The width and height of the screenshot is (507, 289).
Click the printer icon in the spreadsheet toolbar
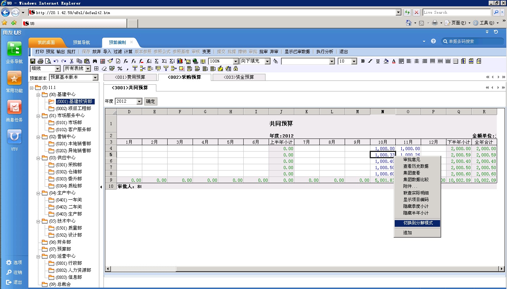point(40,61)
